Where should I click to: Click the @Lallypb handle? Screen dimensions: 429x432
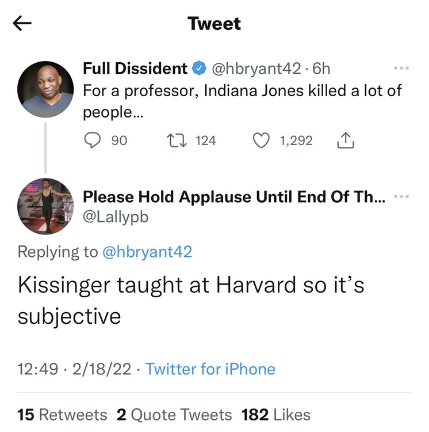pyautogui.click(x=116, y=217)
